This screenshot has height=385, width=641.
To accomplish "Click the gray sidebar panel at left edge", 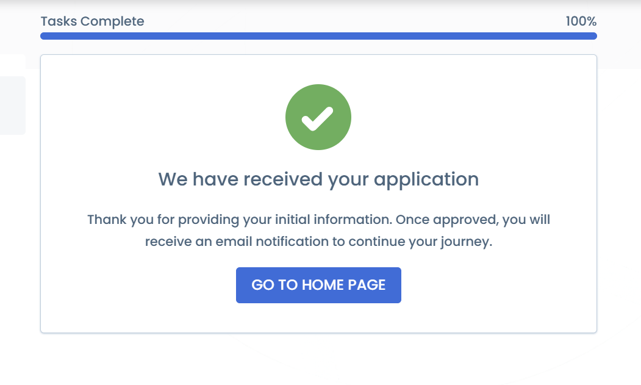I will tap(12, 105).
